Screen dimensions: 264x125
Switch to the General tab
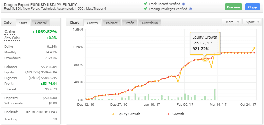40,23
